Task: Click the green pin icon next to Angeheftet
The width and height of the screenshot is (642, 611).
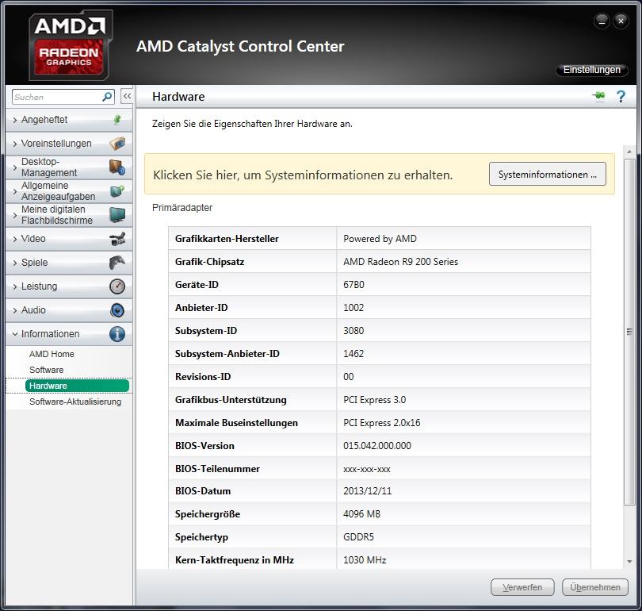Action: (x=117, y=120)
